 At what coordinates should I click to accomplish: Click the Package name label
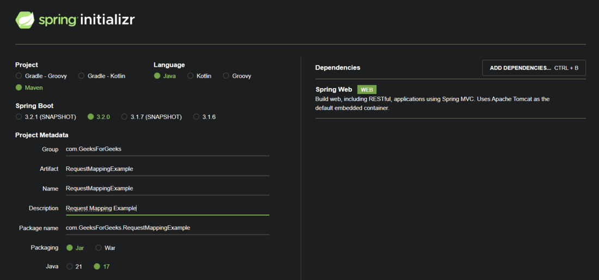39,228
